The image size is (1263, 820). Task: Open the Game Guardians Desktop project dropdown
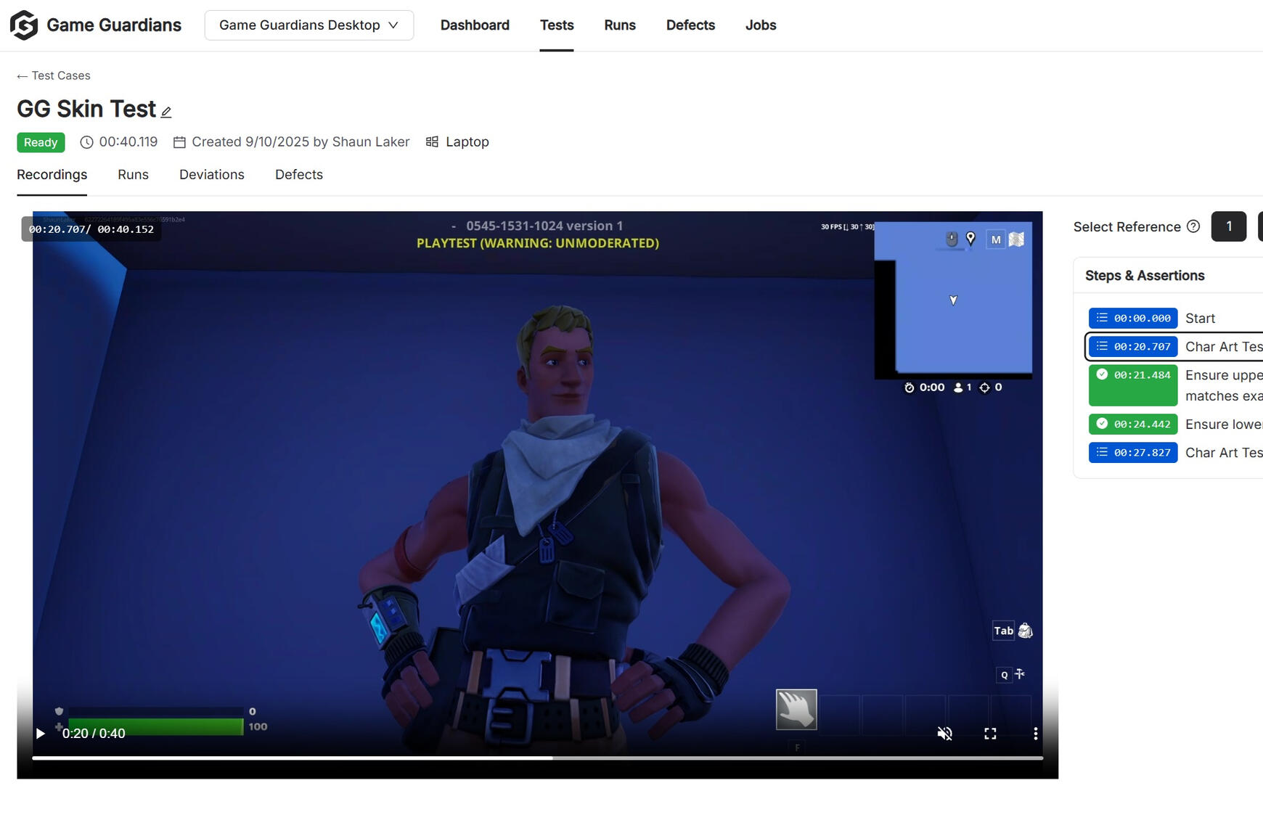tap(308, 25)
